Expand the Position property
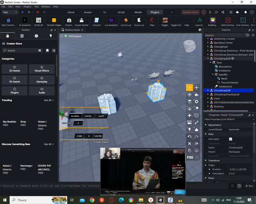256x204 pixels. 209,169
